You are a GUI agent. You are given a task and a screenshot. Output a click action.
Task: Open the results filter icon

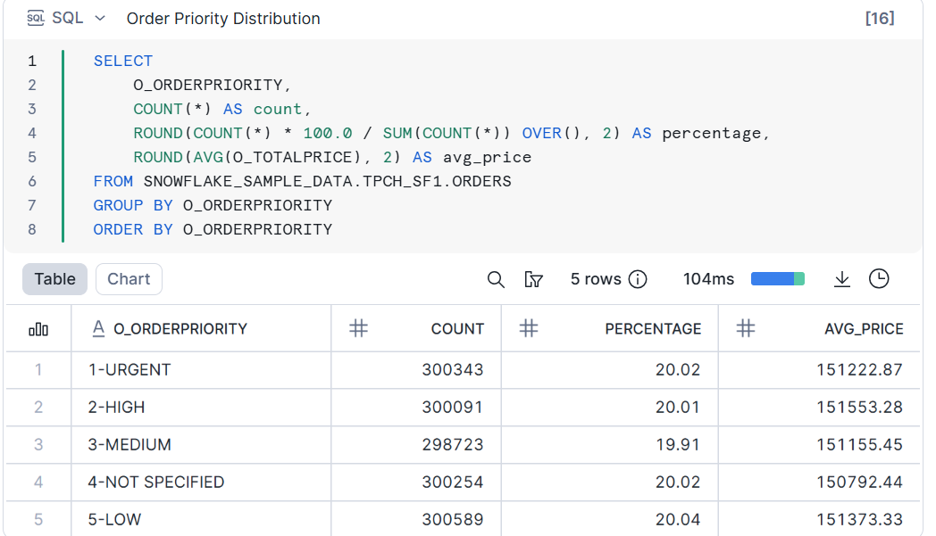534,279
